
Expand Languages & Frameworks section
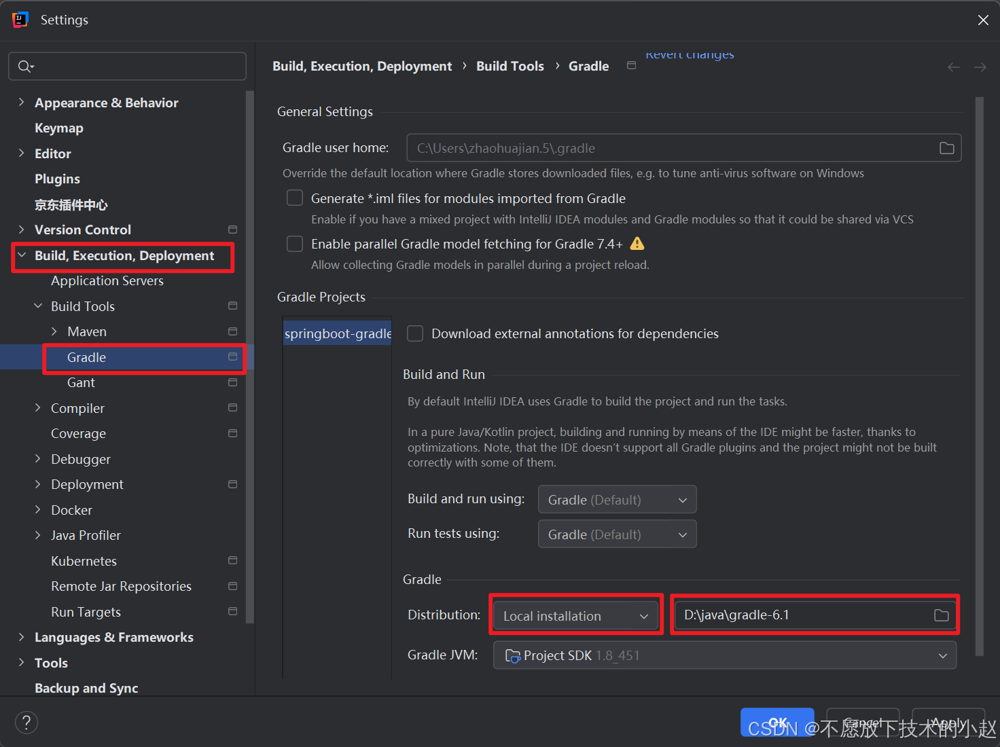[x=21, y=637]
